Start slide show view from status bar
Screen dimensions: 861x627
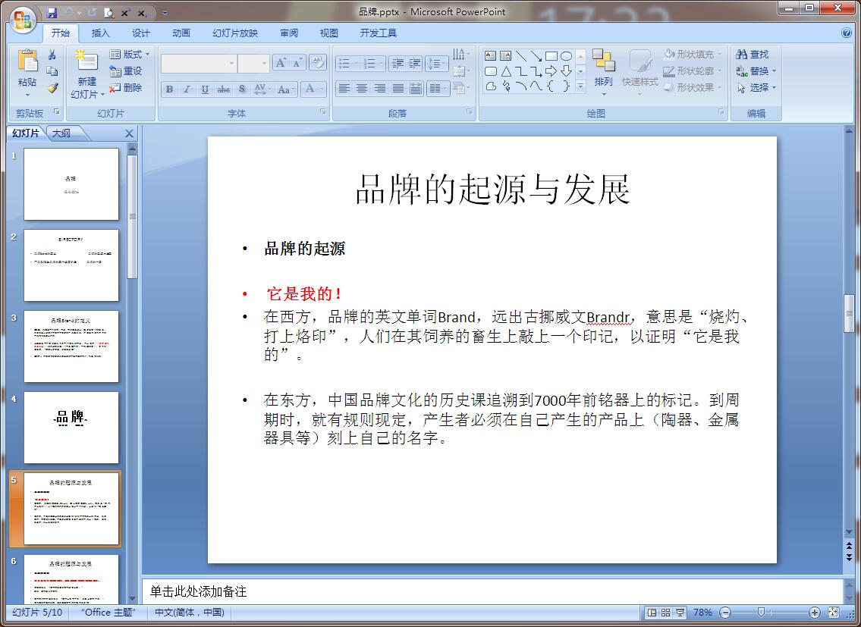(x=680, y=613)
